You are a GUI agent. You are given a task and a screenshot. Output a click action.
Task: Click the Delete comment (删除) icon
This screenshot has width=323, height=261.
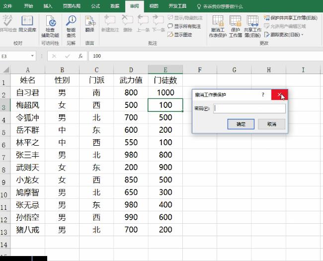coord(128,24)
